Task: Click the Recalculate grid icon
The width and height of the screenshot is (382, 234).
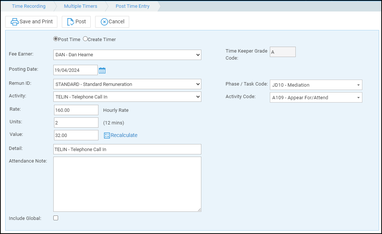Action: [106, 135]
